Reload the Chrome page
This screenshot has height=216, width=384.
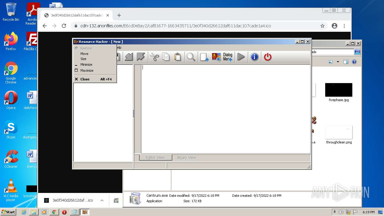click(x=64, y=26)
